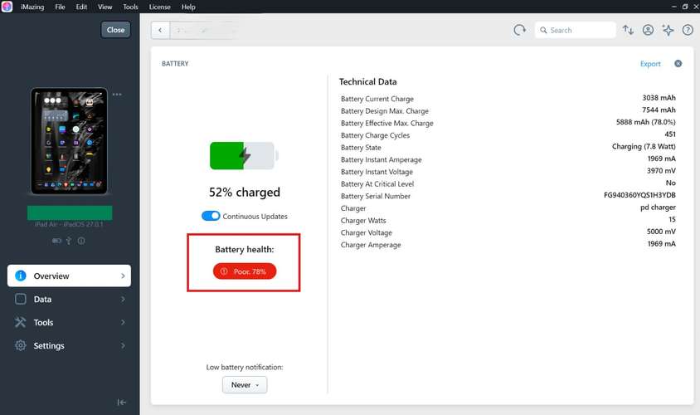Click the USB connection icon under device
Image resolution: width=700 pixels, height=415 pixels.
click(x=69, y=241)
